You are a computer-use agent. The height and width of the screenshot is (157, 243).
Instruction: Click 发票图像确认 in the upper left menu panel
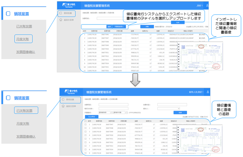25,52
